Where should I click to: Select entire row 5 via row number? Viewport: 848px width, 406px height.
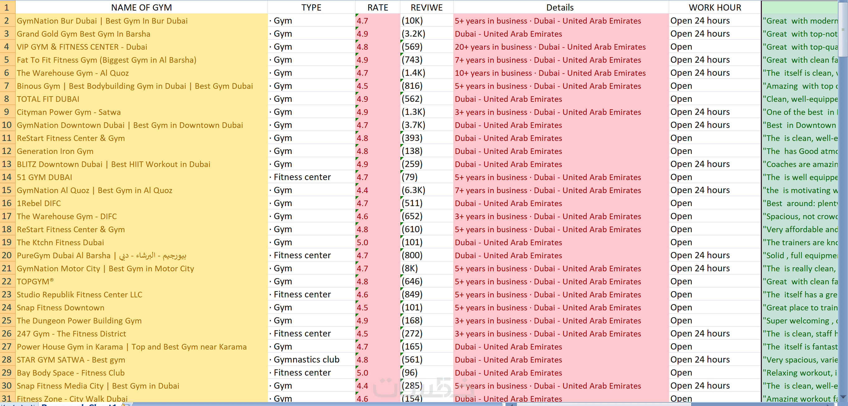tap(7, 60)
